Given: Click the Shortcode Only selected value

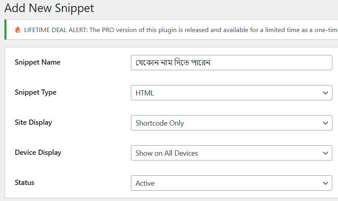Looking at the screenshot, I should coord(160,123).
